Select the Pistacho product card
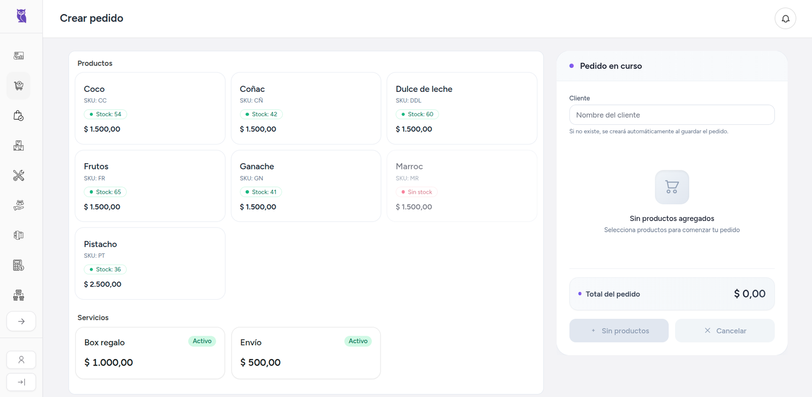812x397 pixels. (150, 264)
